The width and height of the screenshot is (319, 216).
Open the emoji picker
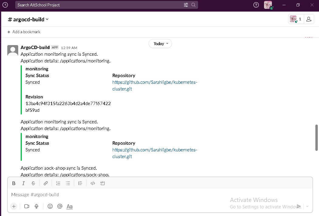[50, 207]
